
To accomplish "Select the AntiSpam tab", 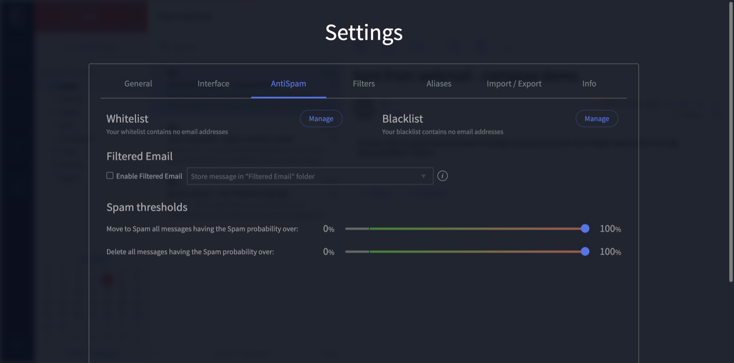I will pos(289,84).
